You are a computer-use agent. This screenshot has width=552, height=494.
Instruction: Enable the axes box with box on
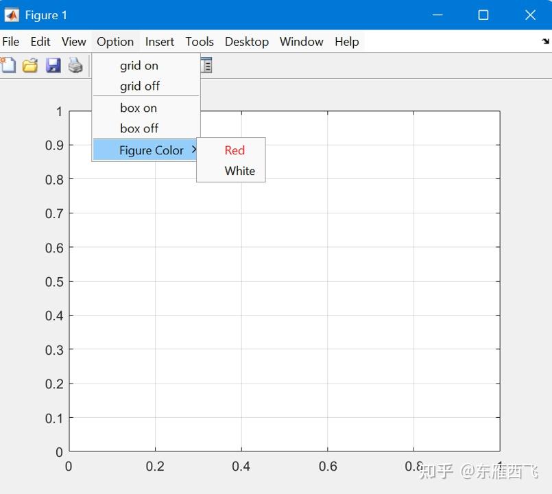(139, 108)
